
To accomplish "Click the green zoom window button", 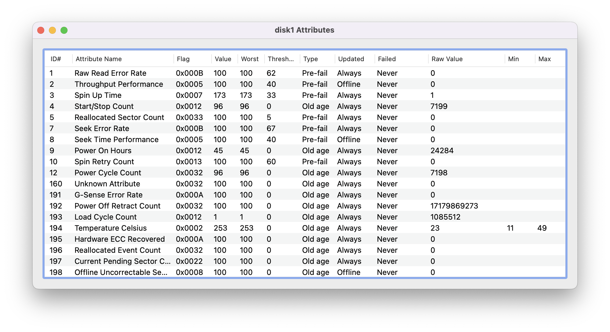I will click(64, 30).
